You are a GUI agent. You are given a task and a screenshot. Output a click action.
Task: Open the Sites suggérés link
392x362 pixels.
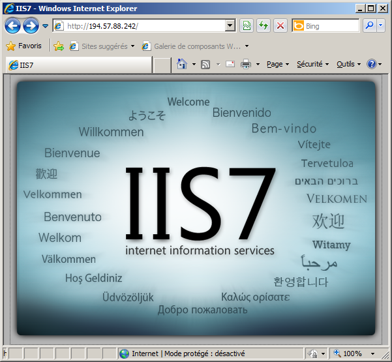click(104, 46)
